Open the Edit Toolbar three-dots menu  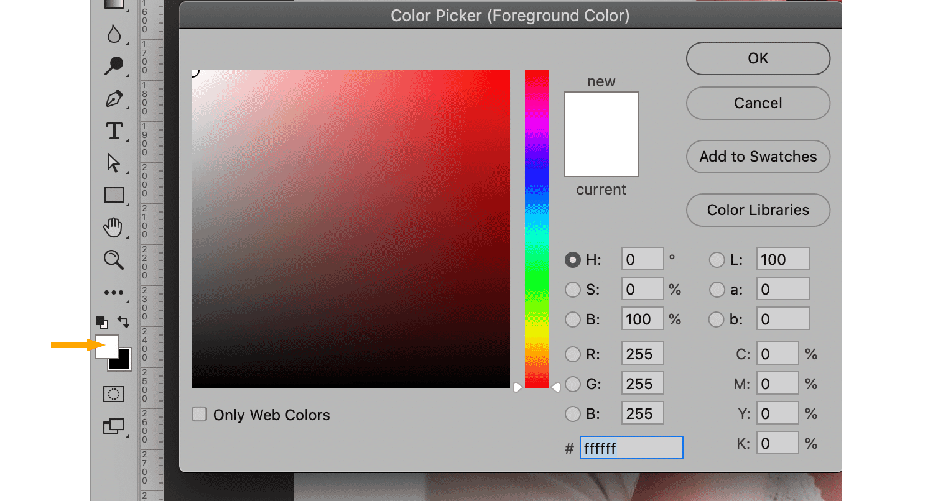114,292
